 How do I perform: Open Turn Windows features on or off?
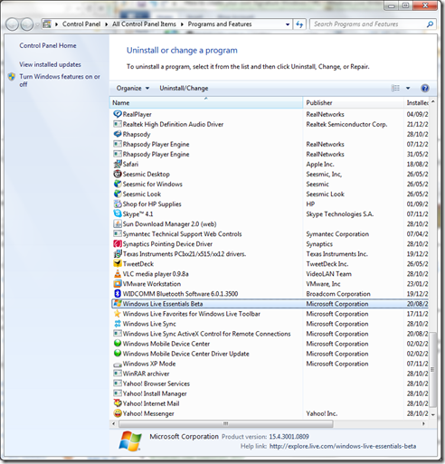tap(60, 80)
